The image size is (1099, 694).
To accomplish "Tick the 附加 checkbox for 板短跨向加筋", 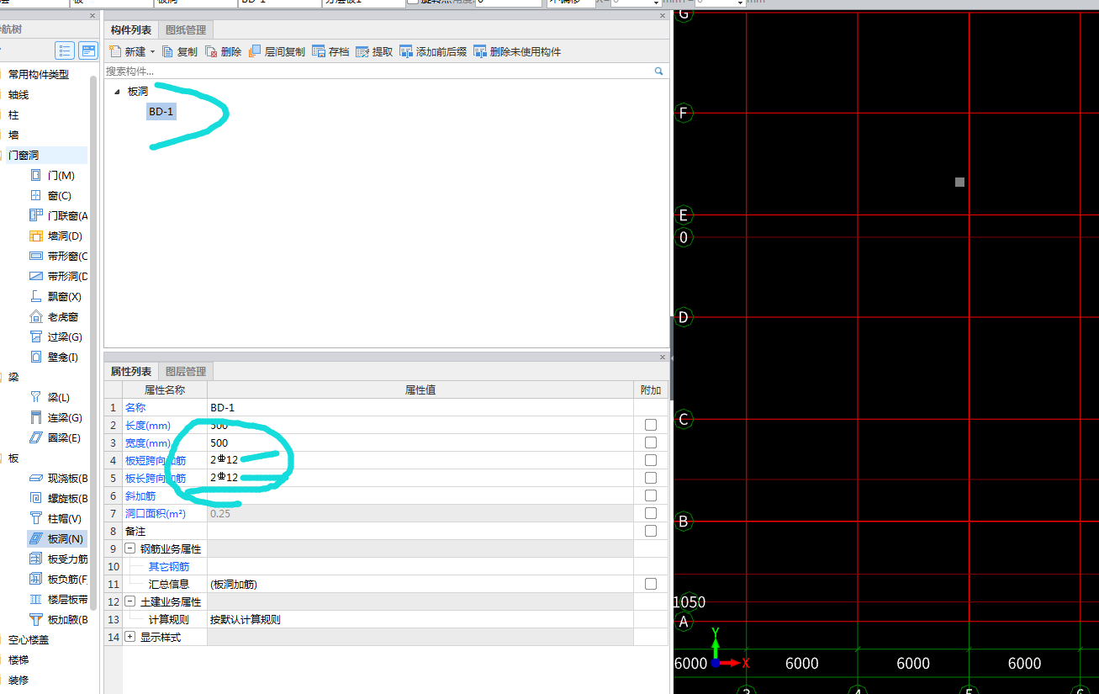I will coord(651,460).
